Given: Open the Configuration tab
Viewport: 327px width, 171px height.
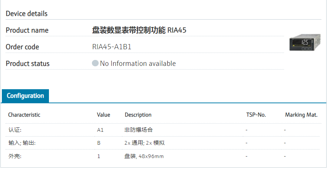Looking at the screenshot, I should pyautogui.click(x=25, y=96).
